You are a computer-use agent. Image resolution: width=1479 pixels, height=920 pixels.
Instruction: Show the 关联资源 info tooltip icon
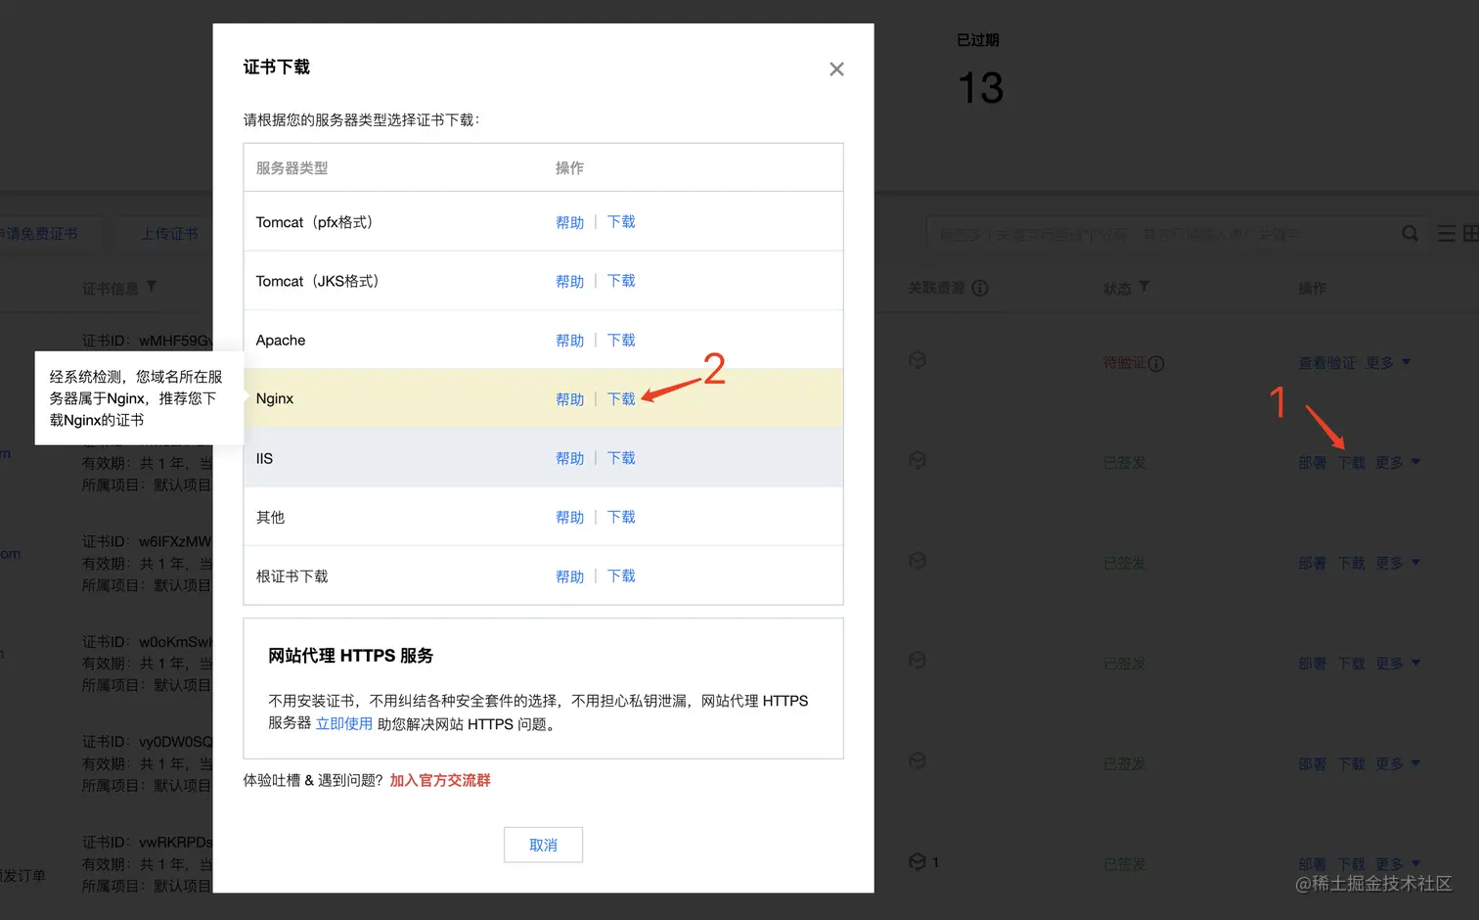(980, 288)
